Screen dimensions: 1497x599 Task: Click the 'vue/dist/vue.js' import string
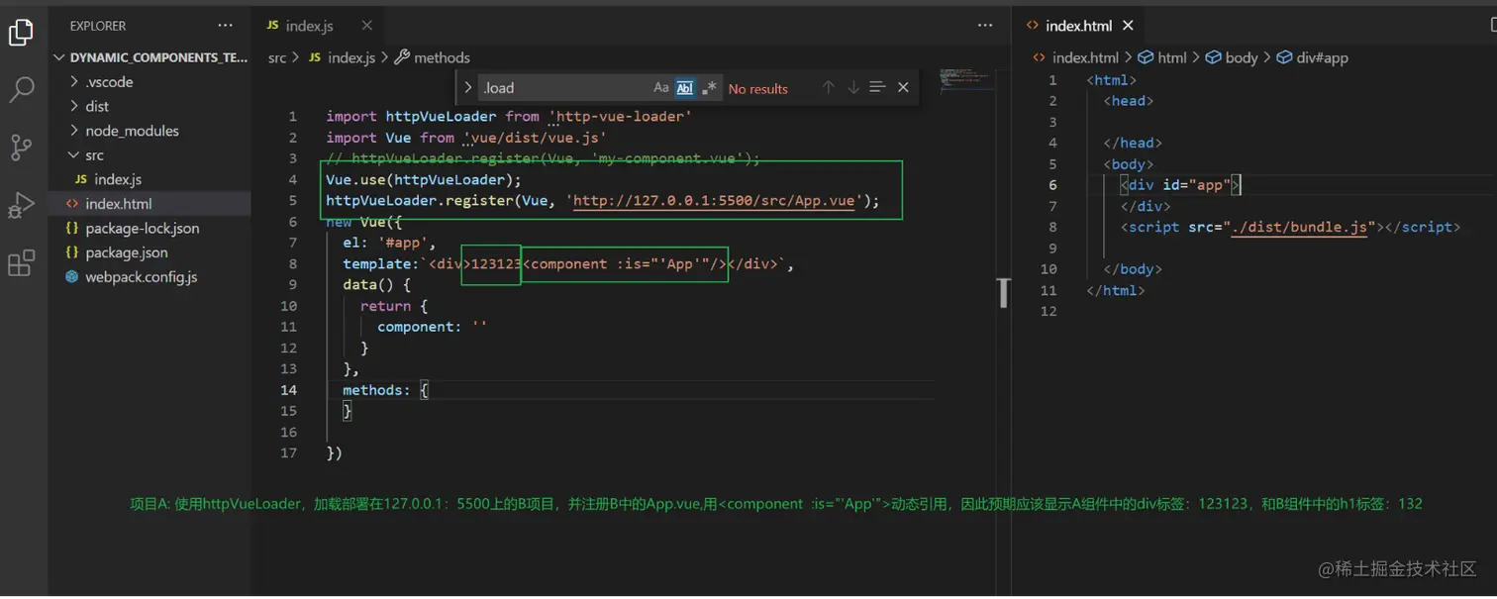point(534,138)
